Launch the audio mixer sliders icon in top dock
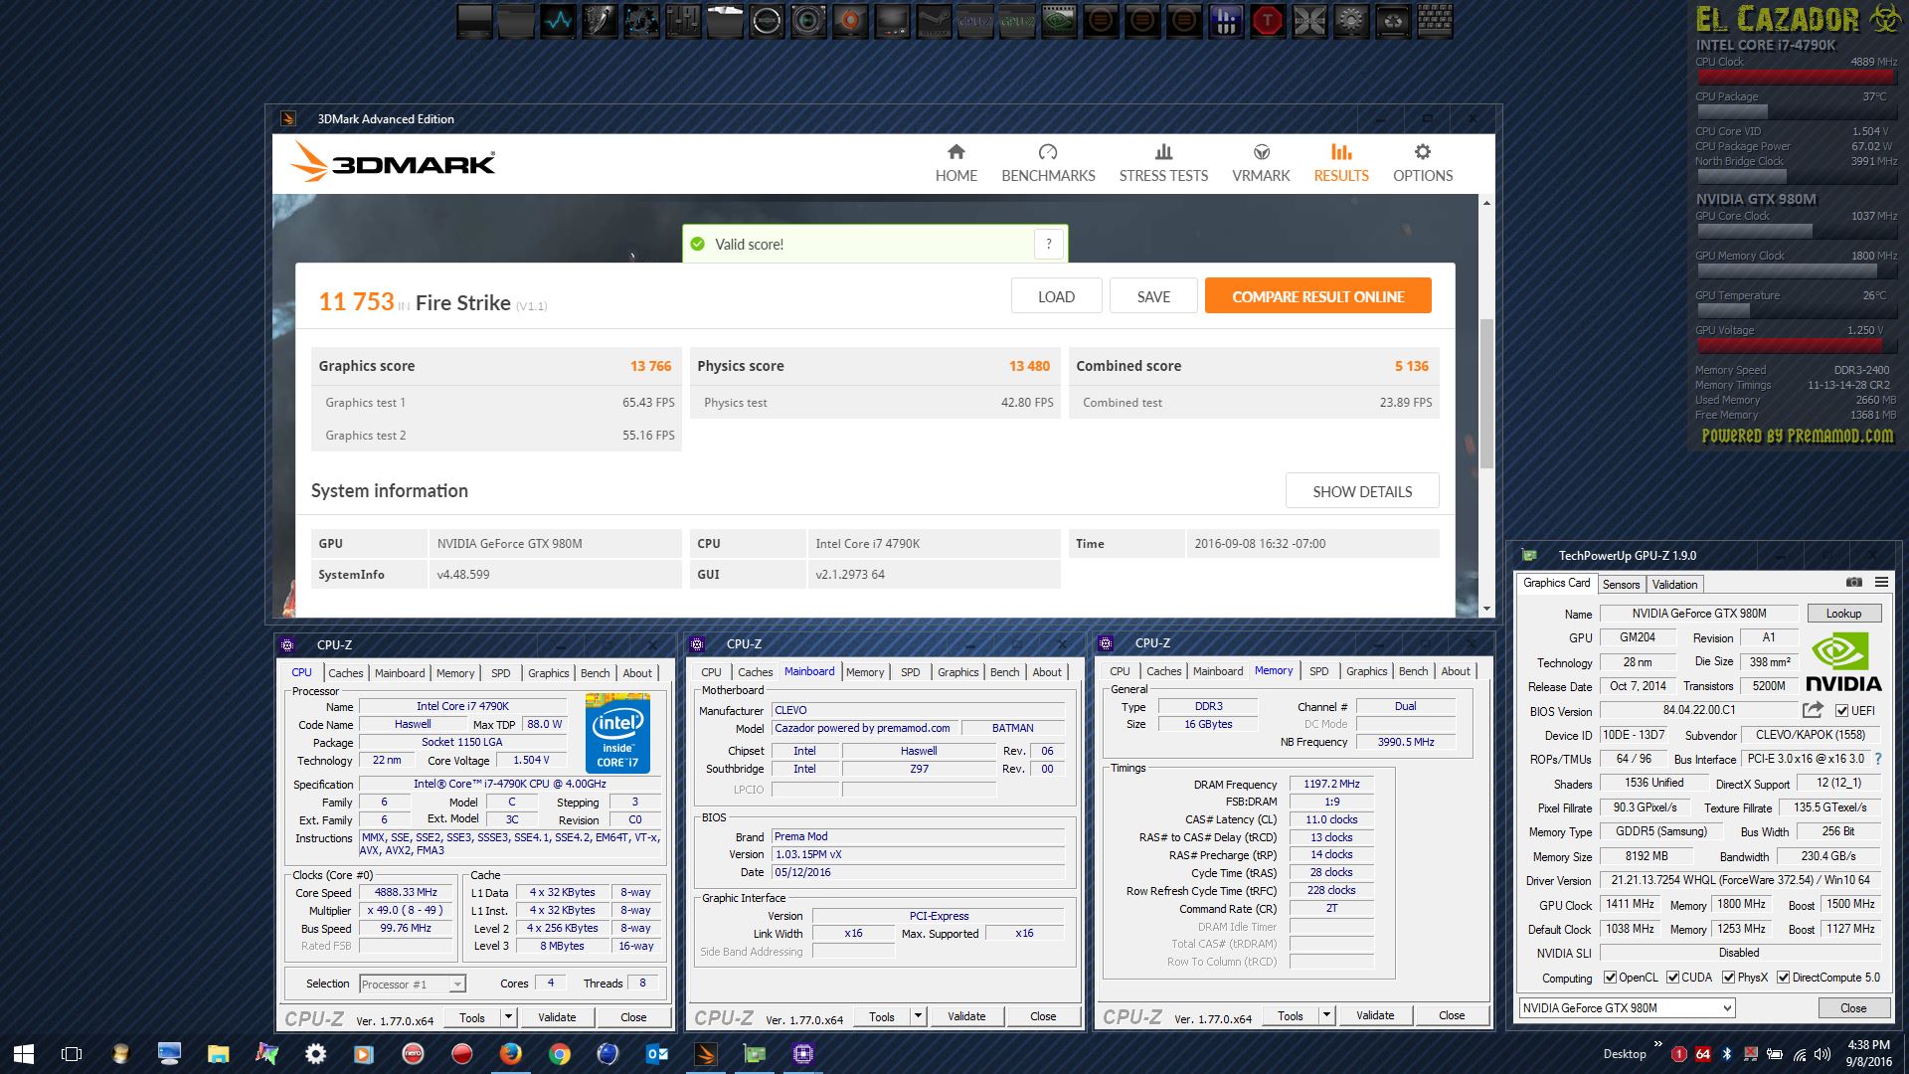This screenshot has height=1074, width=1909. point(683,21)
